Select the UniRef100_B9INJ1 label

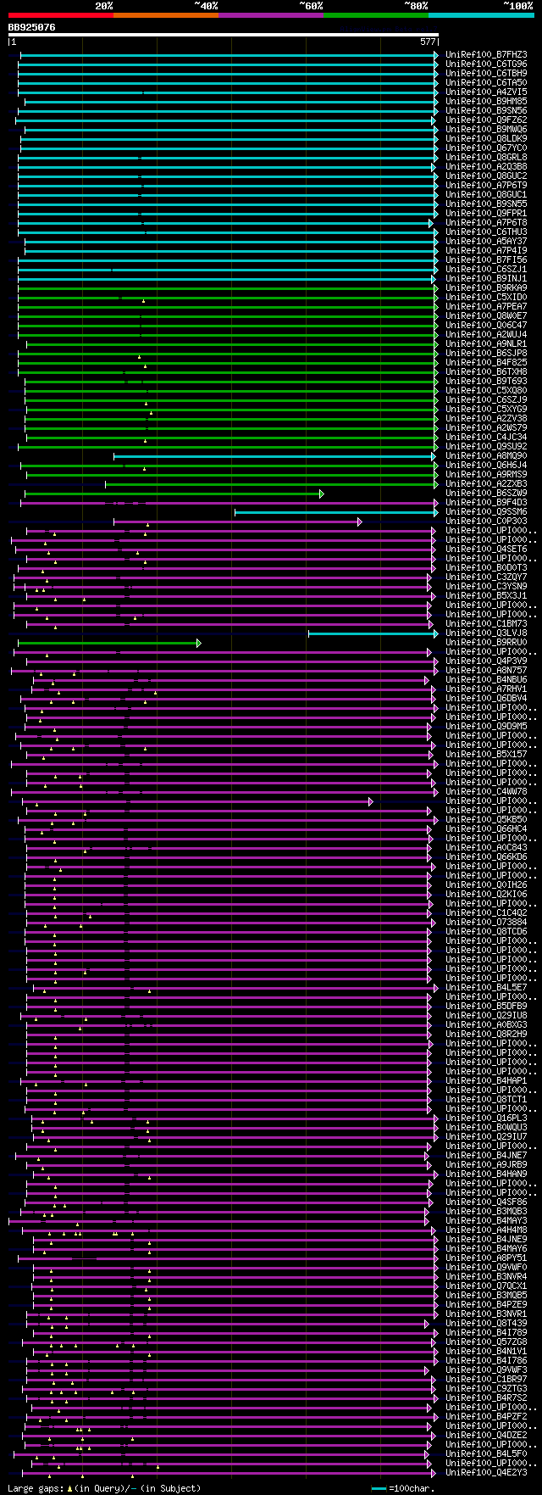(486, 279)
